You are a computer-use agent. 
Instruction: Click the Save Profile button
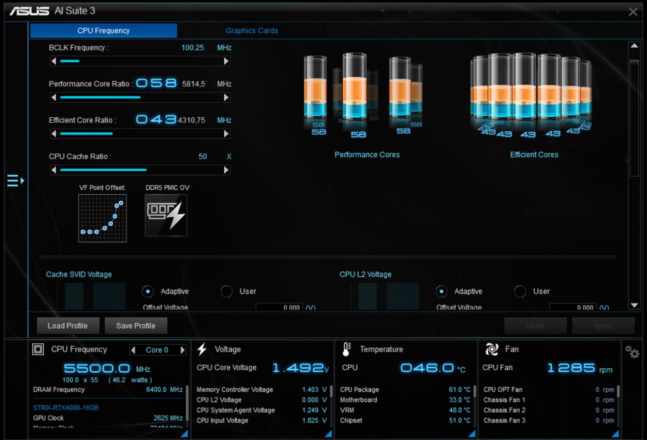tap(136, 326)
